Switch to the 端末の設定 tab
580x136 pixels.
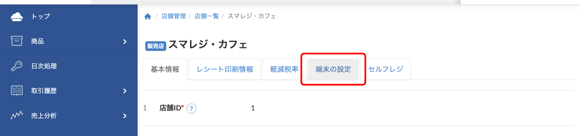(333, 69)
